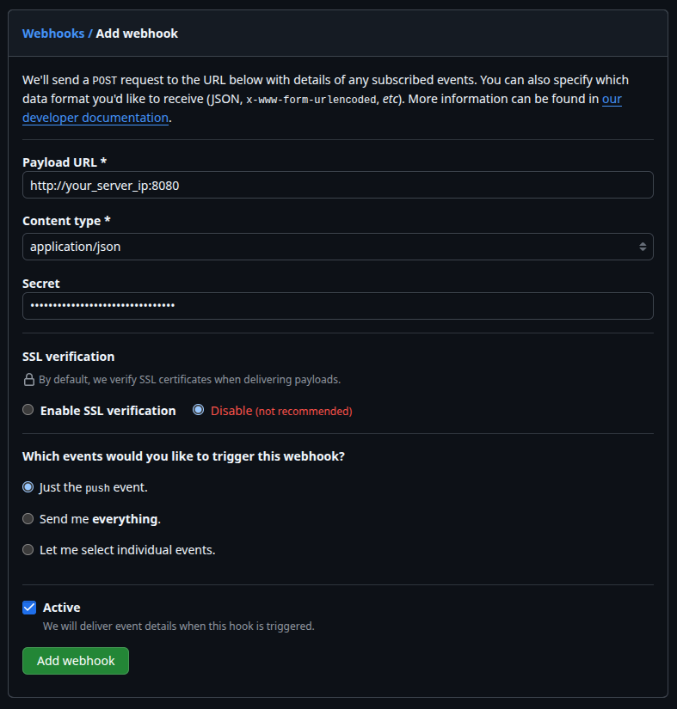Select the Enable SSL verification radio button

pyautogui.click(x=28, y=411)
